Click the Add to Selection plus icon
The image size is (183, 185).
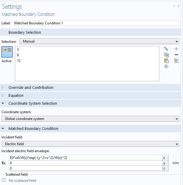(x=176, y=49)
